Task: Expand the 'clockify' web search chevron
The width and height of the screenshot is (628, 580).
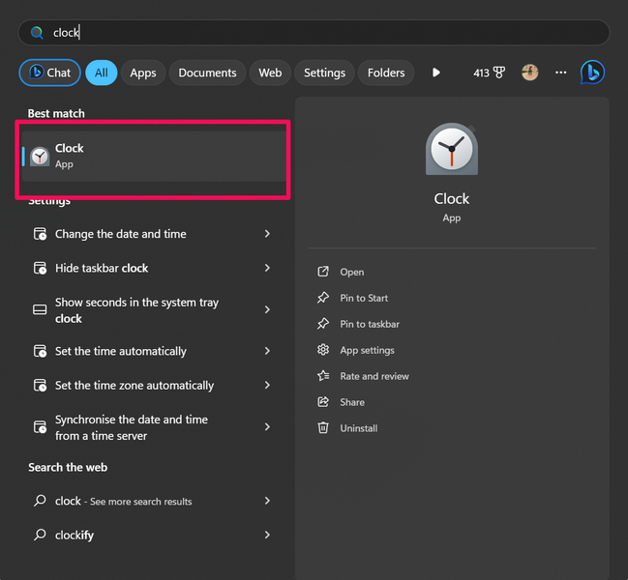Action: click(267, 535)
